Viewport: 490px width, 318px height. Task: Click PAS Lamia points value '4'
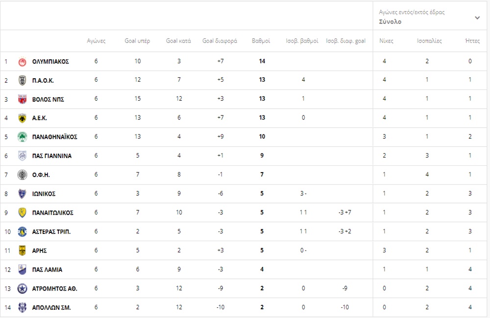(262, 269)
